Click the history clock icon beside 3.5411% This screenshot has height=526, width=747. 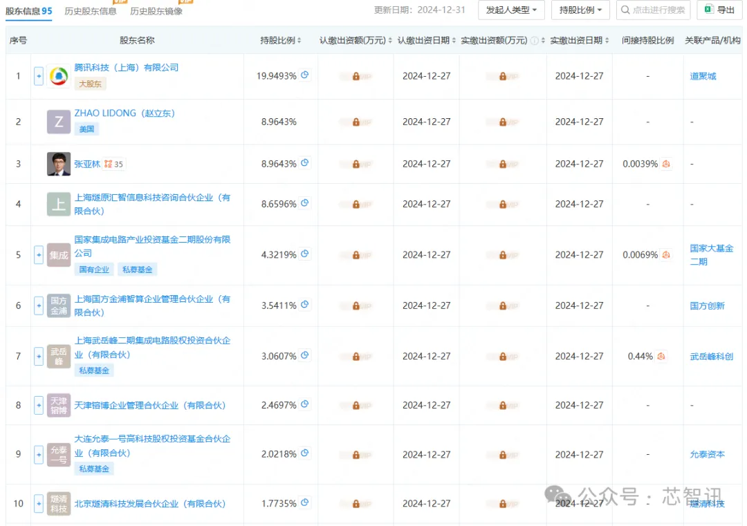point(305,304)
